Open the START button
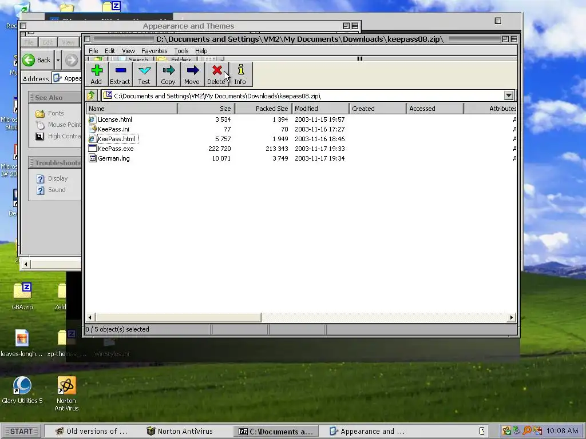The height and width of the screenshot is (439, 586). [22, 432]
